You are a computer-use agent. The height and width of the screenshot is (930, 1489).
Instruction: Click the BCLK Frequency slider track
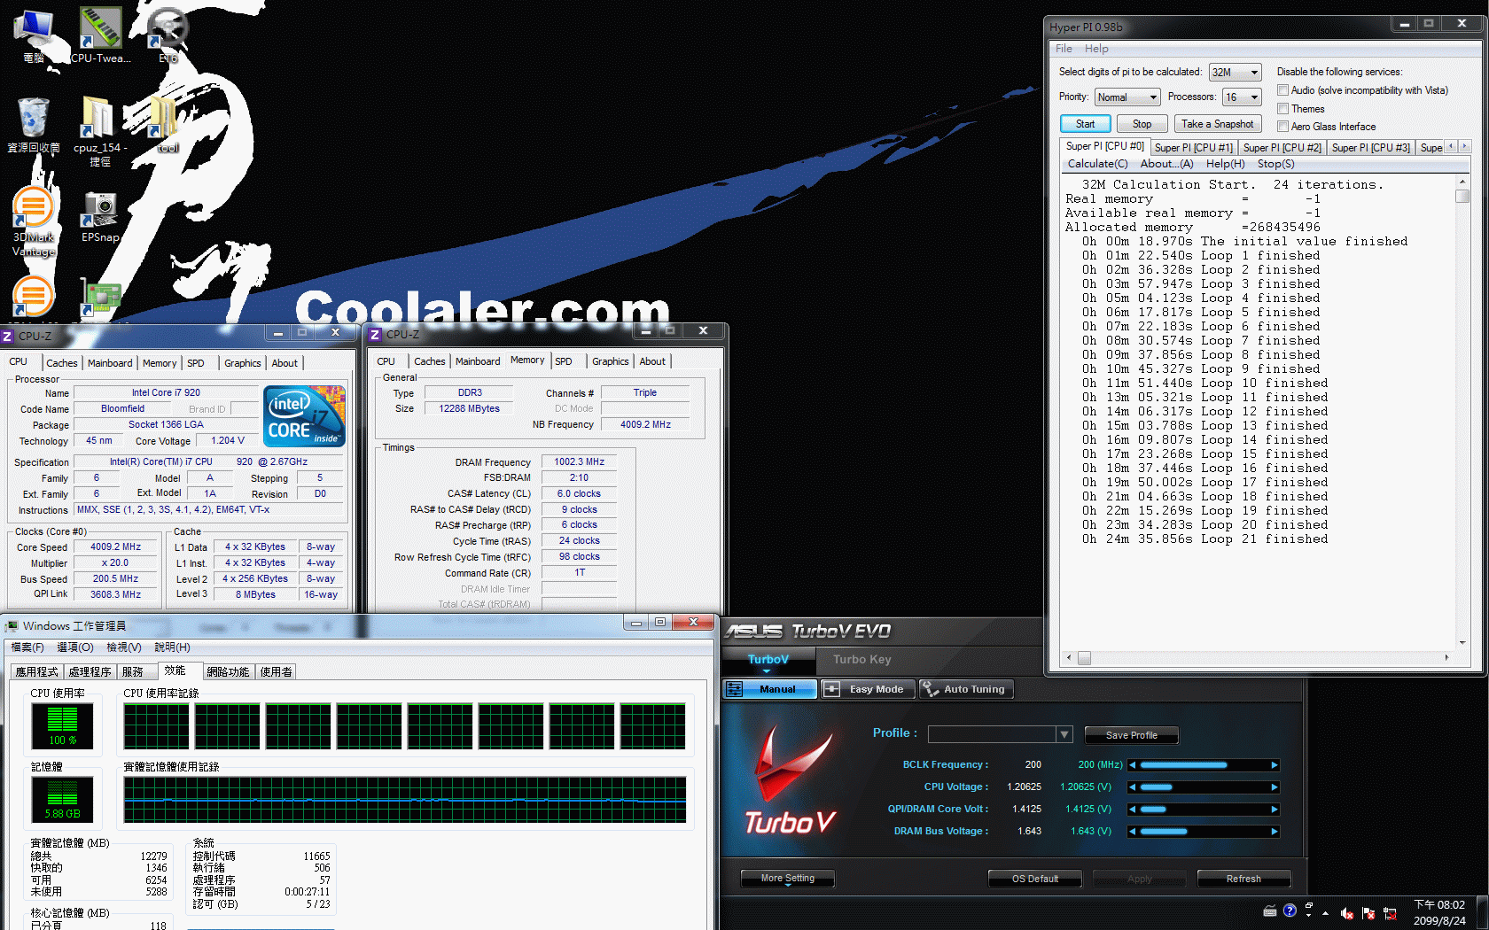[1204, 764]
